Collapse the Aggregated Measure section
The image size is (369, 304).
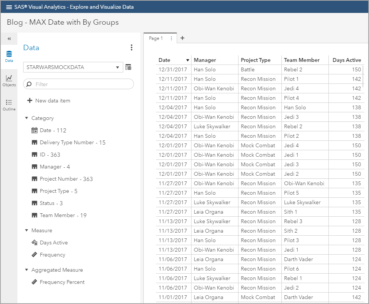(27, 270)
